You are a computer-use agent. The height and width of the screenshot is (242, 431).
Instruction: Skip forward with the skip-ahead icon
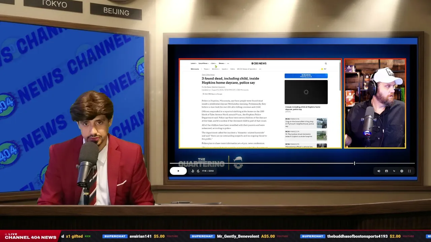[x=198, y=171]
